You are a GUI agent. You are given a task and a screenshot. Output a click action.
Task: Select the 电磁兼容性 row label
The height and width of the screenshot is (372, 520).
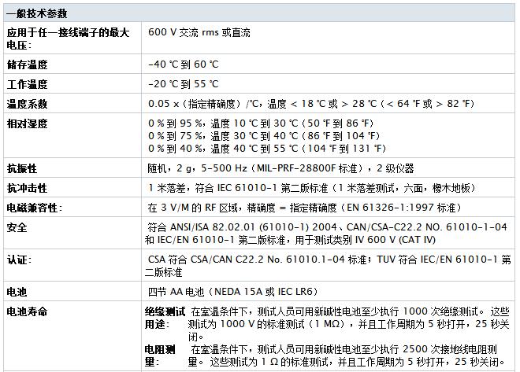tap(35, 208)
